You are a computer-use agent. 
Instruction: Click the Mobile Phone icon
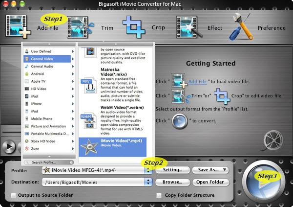[27, 119]
